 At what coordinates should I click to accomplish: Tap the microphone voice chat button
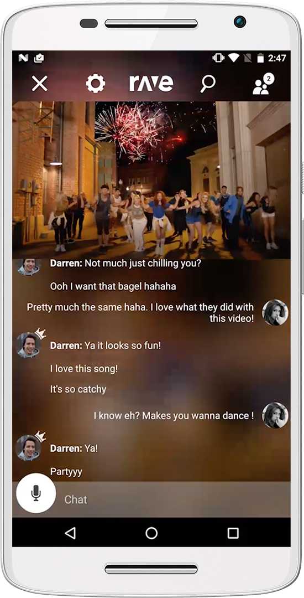(36, 493)
